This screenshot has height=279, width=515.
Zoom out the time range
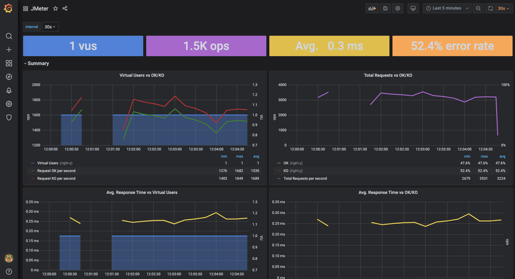click(478, 8)
